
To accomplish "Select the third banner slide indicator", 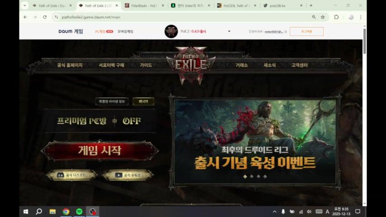I will coord(258,176).
